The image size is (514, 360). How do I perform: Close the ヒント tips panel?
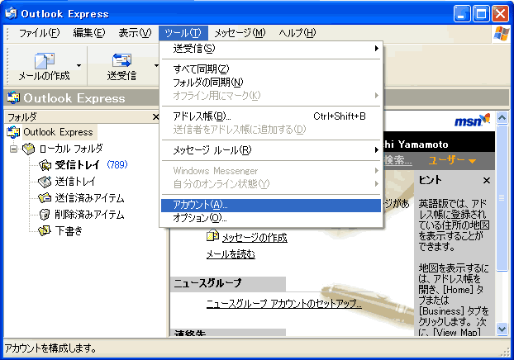click(487, 181)
